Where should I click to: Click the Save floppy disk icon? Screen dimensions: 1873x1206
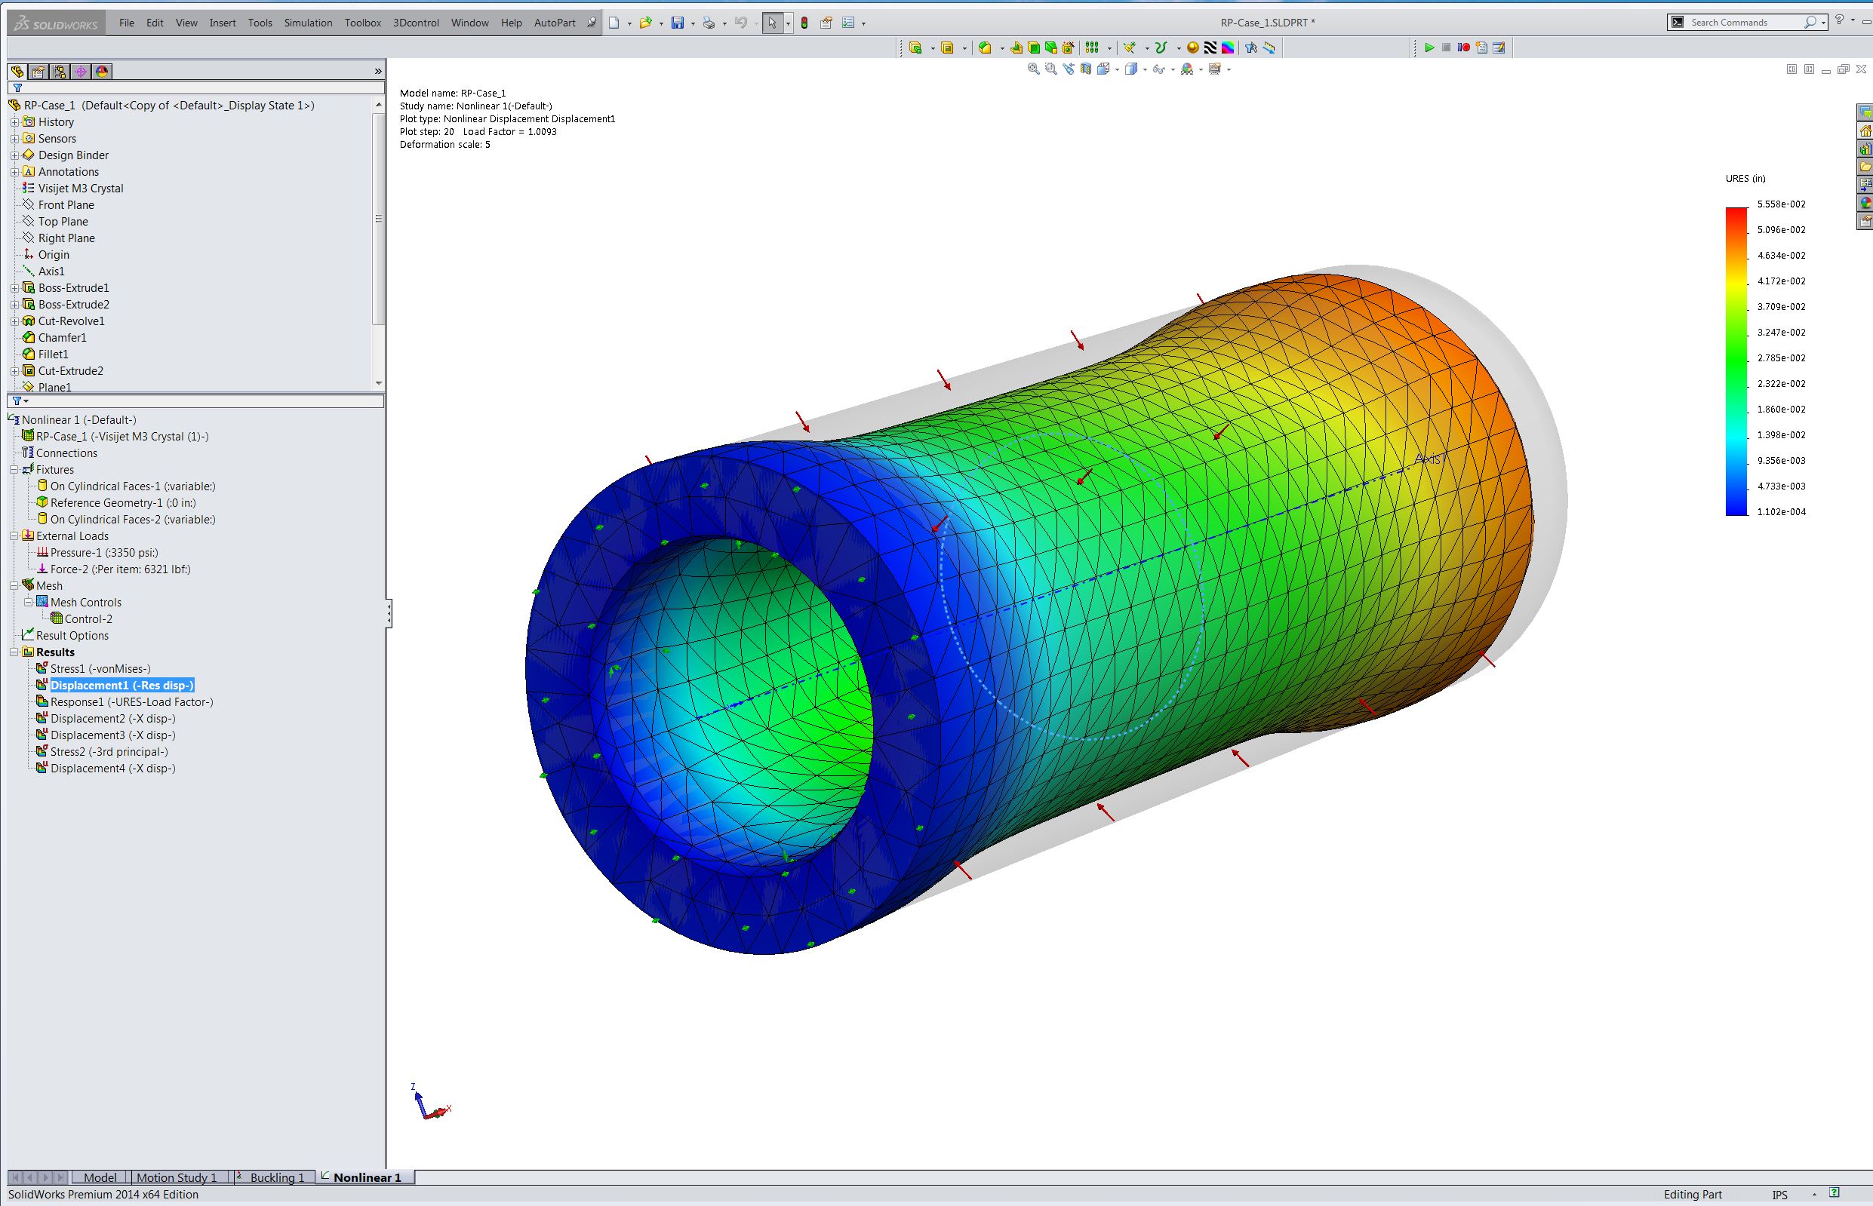click(678, 23)
